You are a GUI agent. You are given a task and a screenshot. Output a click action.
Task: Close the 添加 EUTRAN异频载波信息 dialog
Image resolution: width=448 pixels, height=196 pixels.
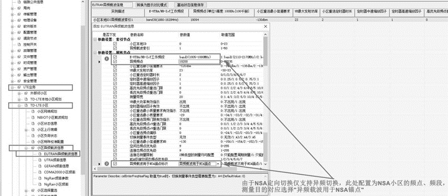pyautogui.click(x=265, y=26)
